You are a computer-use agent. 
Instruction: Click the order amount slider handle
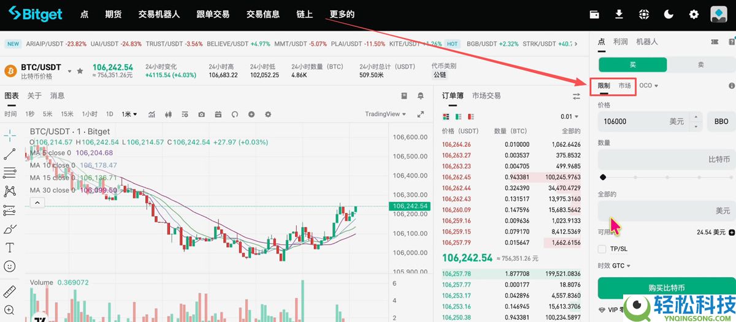pyautogui.click(x=603, y=178)
